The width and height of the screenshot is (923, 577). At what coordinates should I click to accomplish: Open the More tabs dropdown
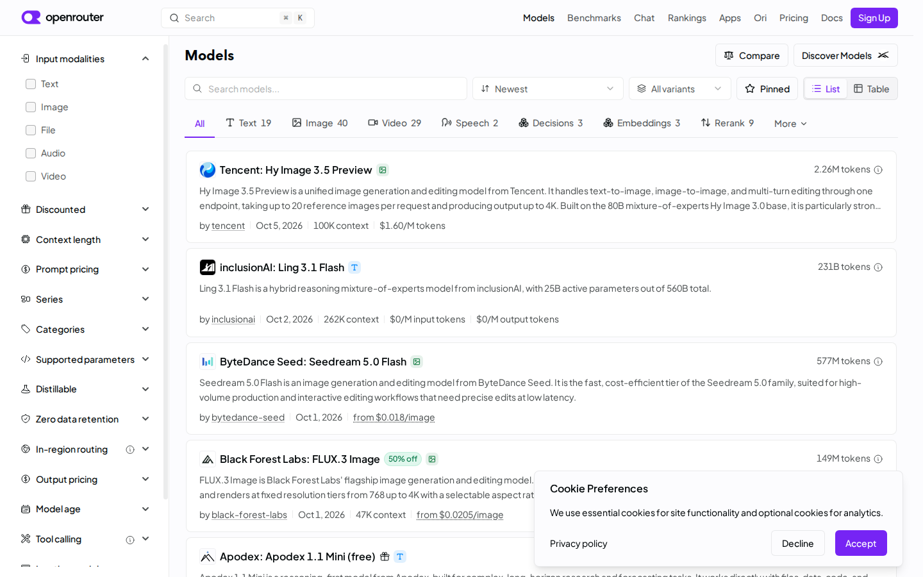click(790, 124)
